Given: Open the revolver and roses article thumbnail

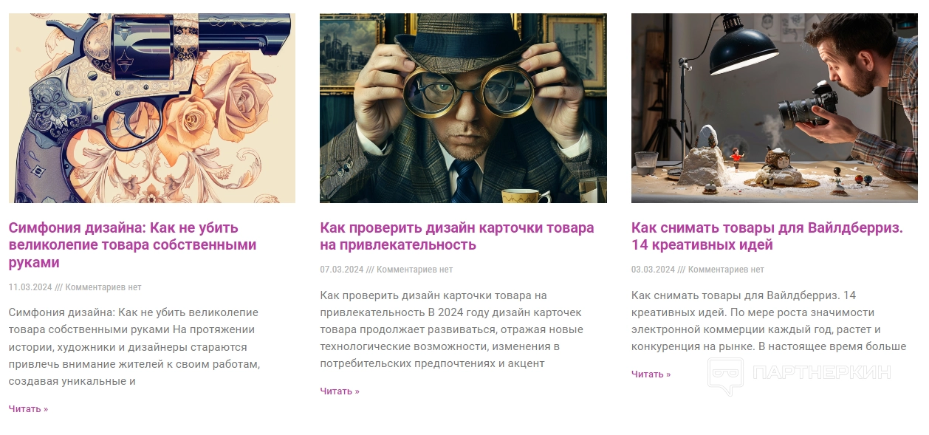Looking at the screenshot, I should [152, 108].
